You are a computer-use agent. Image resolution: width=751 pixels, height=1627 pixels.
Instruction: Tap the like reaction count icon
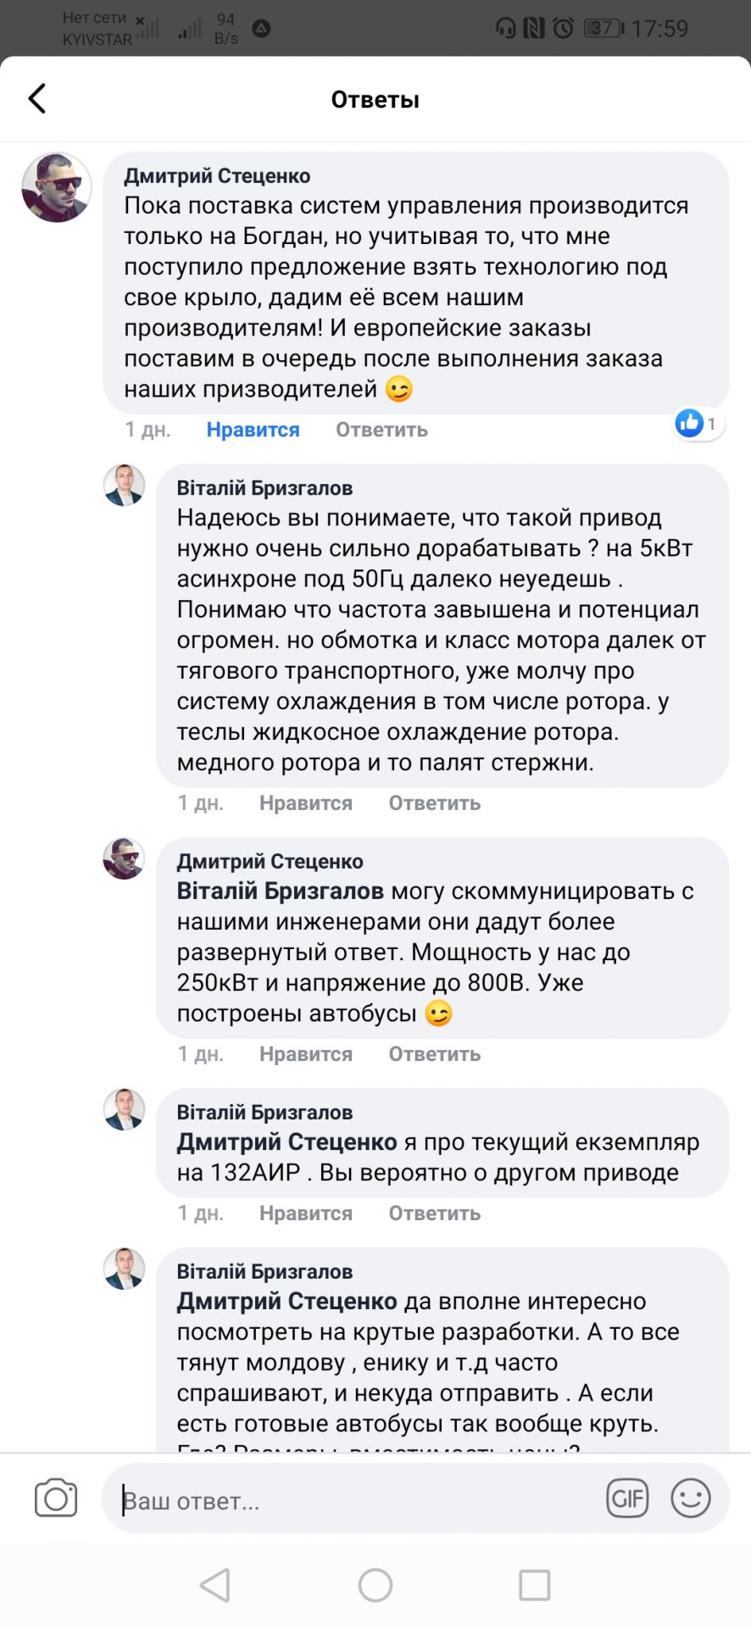(697, 423)
